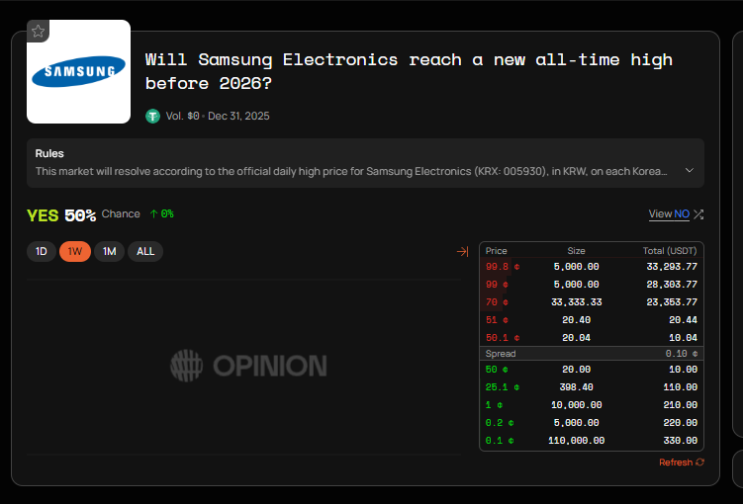Click the Spread row value 0.10 ¢
This screenshot has width=743, height=504.
681,354
